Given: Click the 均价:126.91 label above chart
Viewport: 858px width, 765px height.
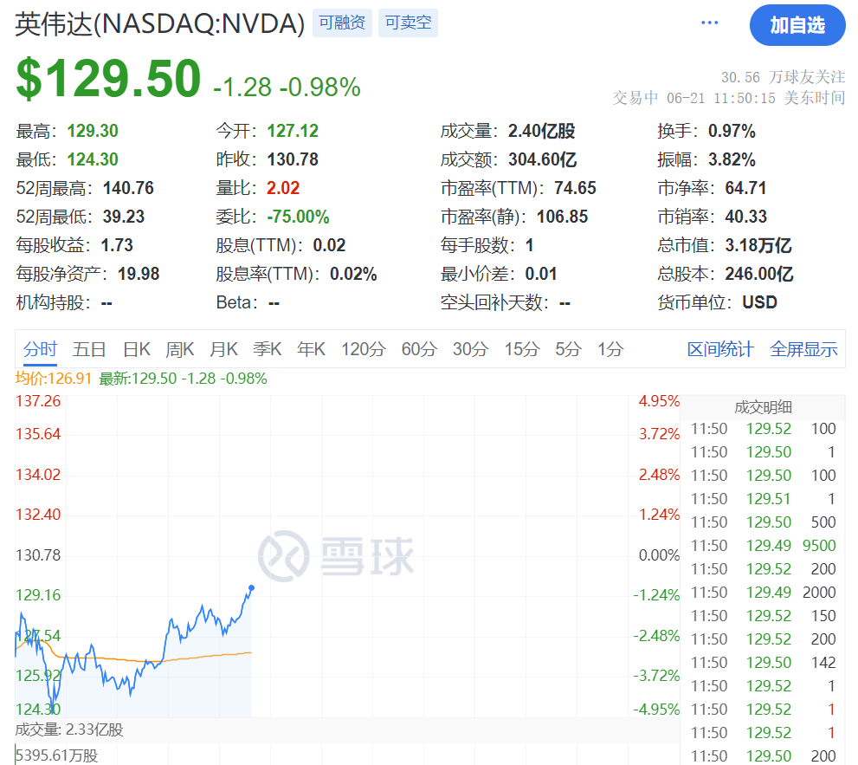Looking at the screenshot, I should click(x=53, y=379).
